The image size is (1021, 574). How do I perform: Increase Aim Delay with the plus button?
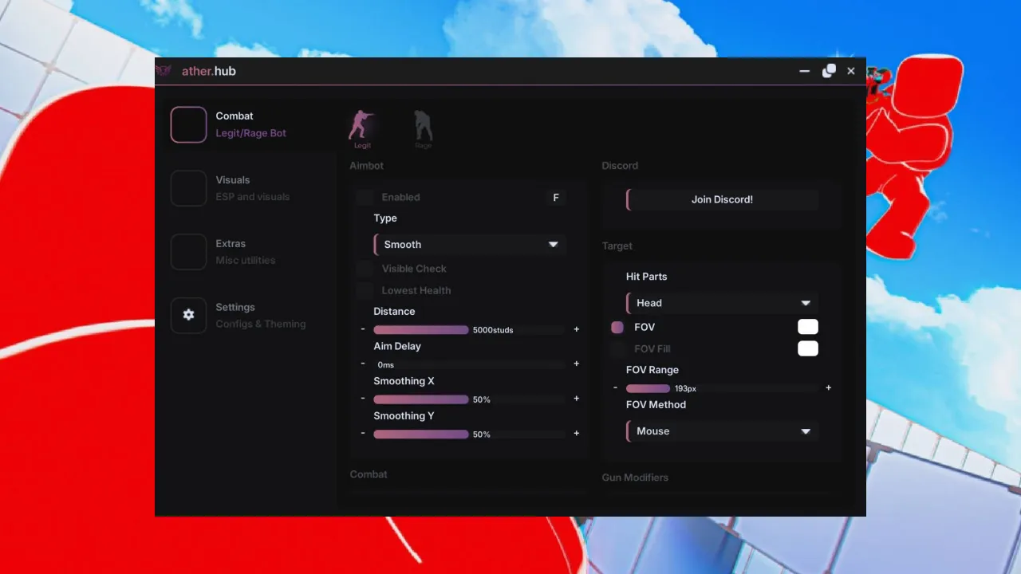point(577,364)
